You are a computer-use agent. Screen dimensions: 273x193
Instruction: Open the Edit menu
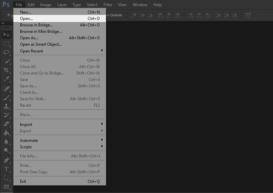(x=31, y=5)
